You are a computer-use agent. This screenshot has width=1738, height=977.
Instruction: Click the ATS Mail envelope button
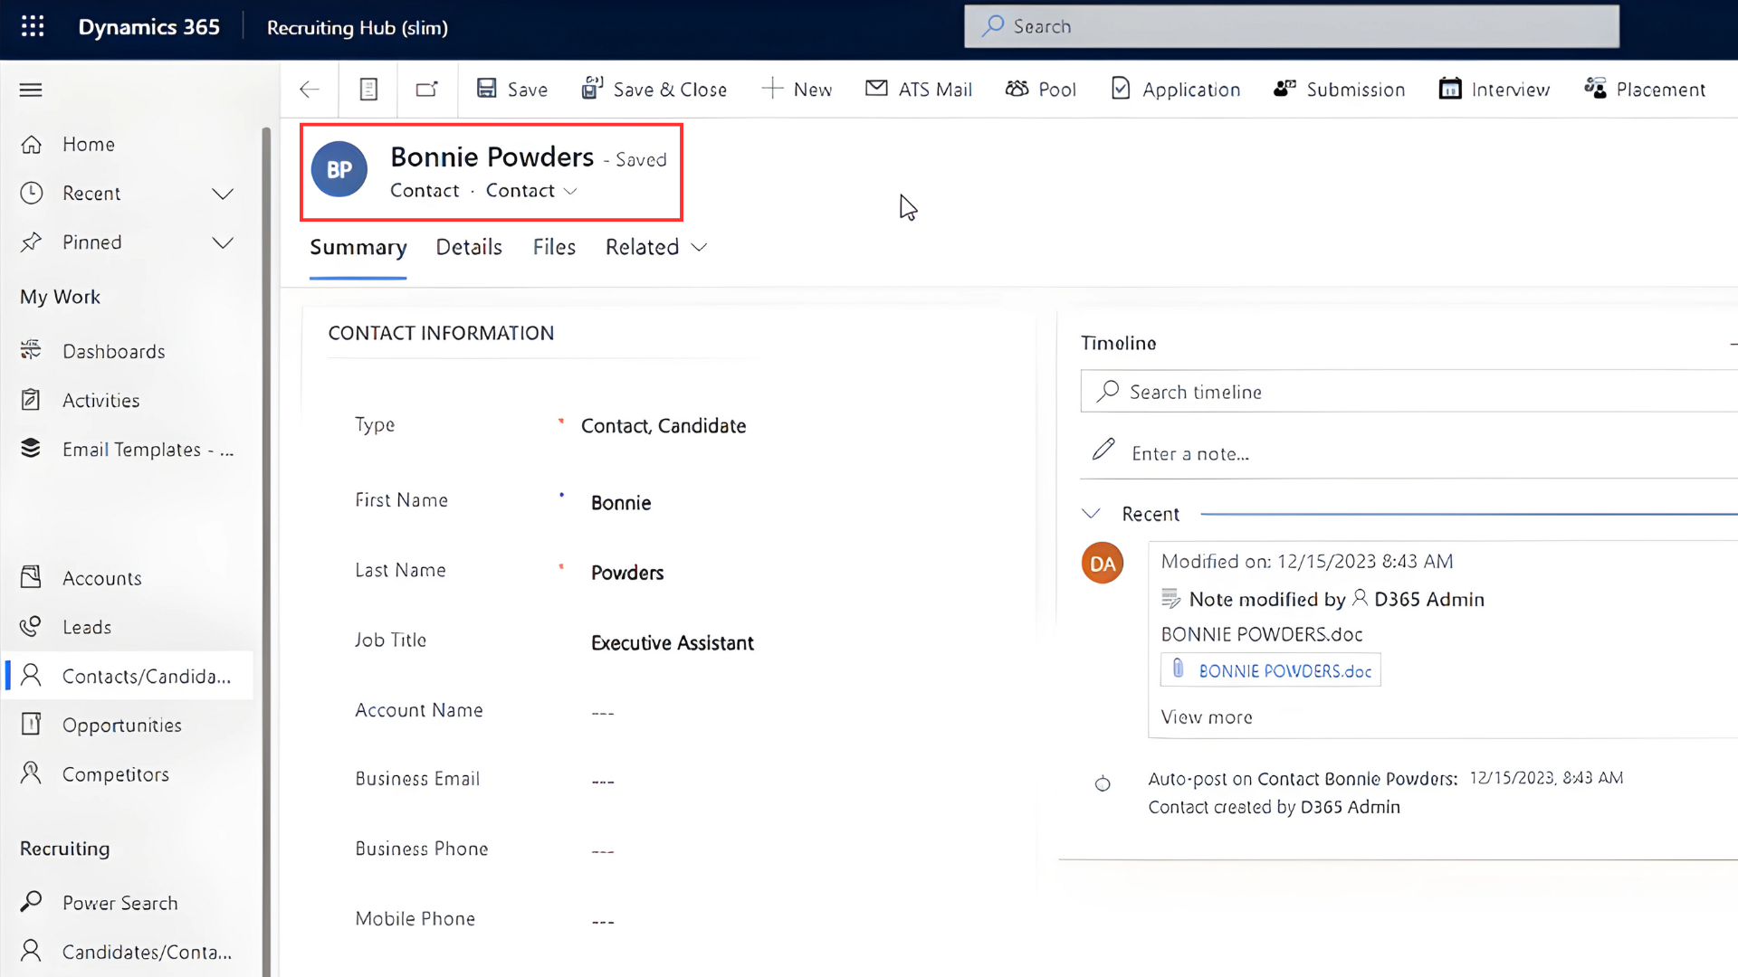click(919, 90)
